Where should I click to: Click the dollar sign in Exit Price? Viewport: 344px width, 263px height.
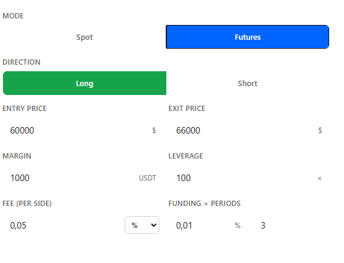coord(320,131)
